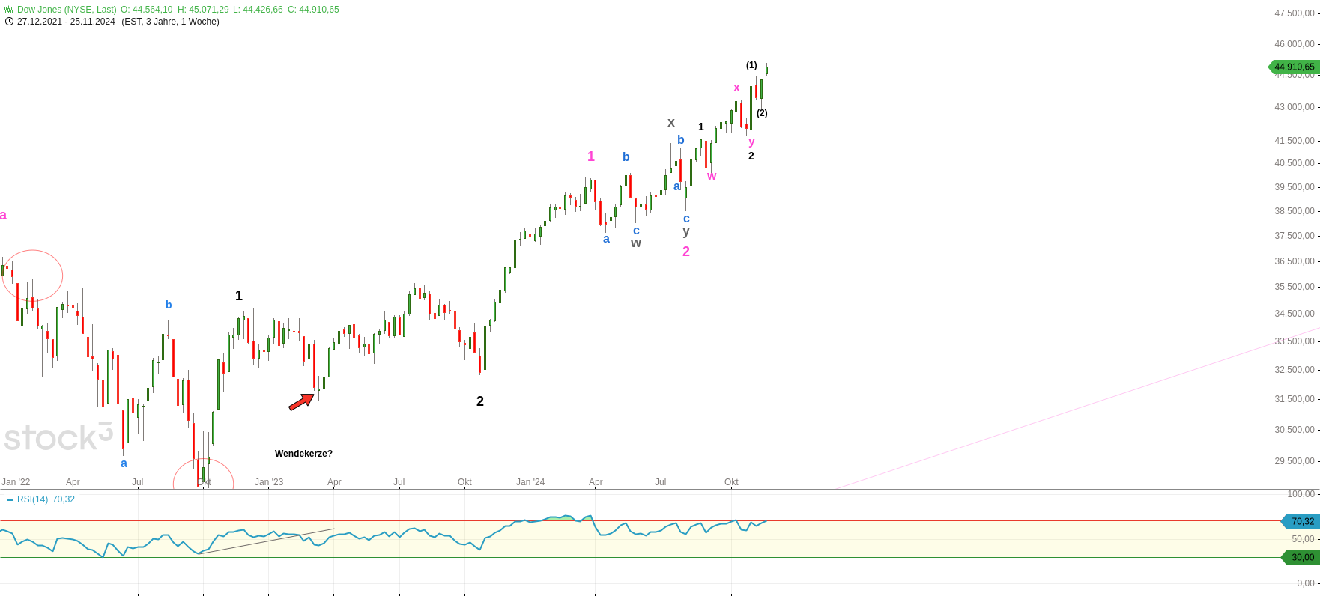Click the 39.500,00 price axis label
Image resolution: width=1320 pixels, height=596 pixels.
(x=1295, y=187)
